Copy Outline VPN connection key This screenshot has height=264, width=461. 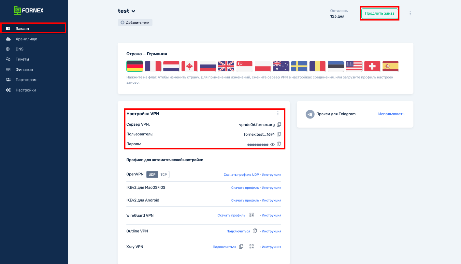[255, 231]
